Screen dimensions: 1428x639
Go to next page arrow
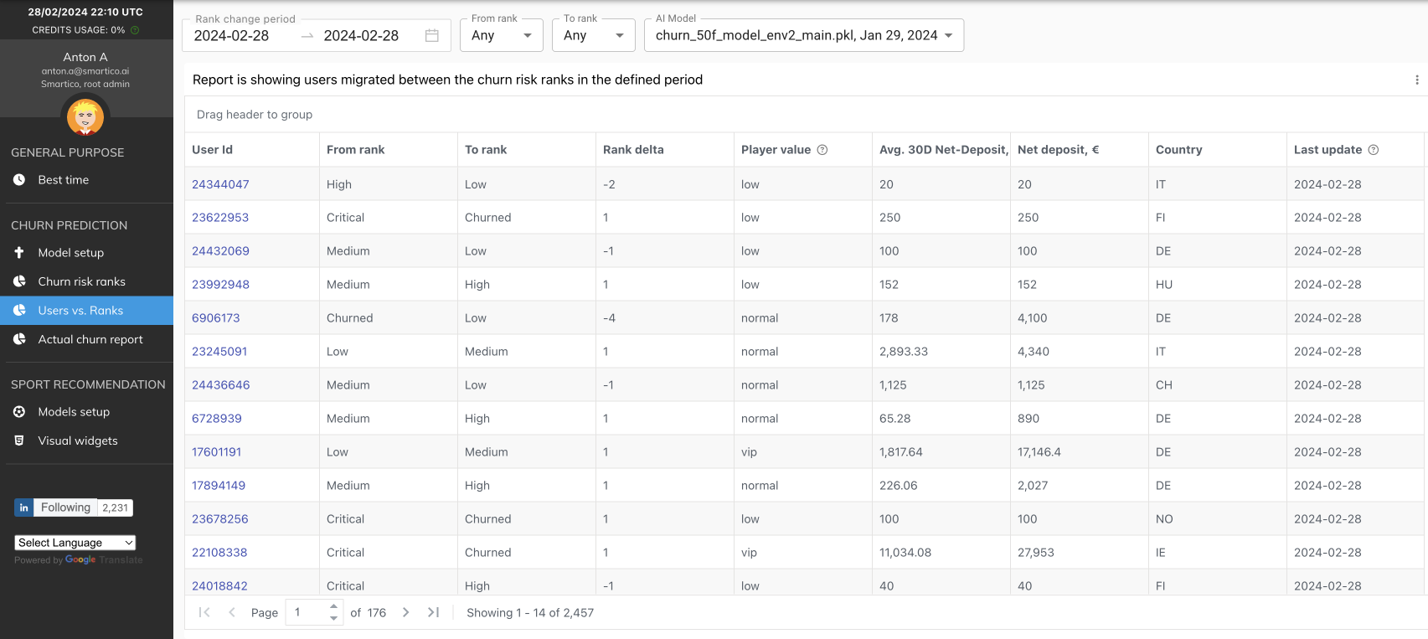(405, 612)
